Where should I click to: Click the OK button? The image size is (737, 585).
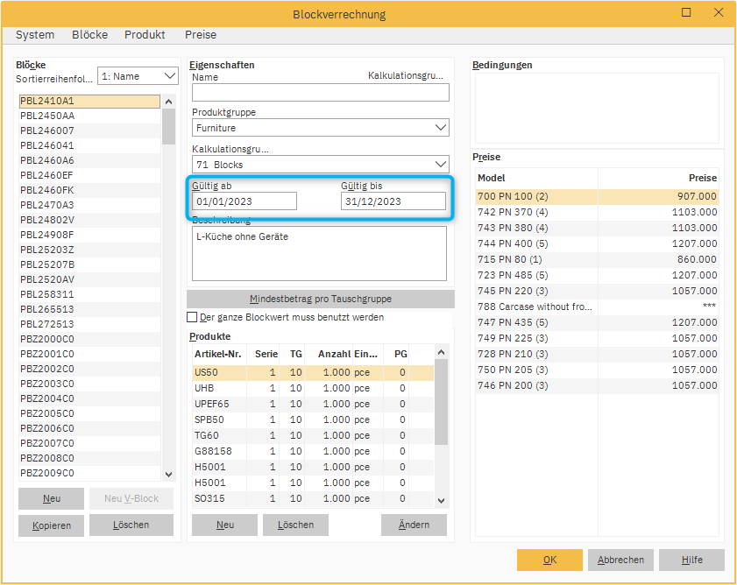coord(549,560)
